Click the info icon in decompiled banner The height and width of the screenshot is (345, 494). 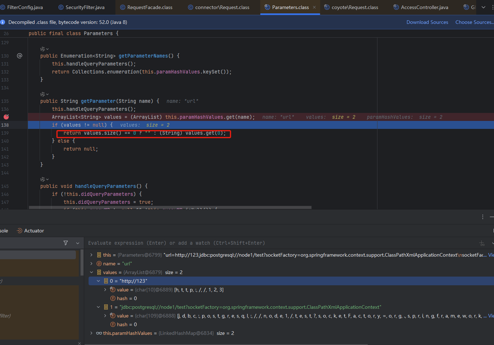click(3, 22)
